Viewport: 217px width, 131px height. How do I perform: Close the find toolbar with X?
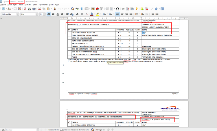coord(3,130)
